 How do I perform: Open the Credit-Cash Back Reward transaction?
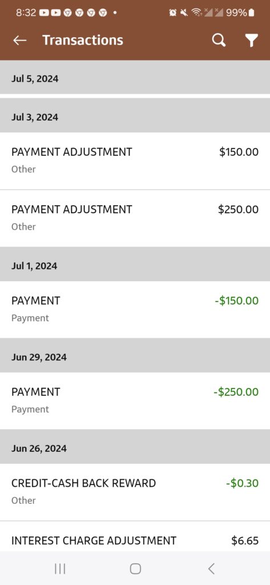pyautogui.click(x=135, y=492)
